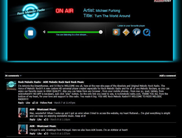Image resolution: width=182 pixels, height=138 pixels.
Task: Click the Rock Melodic Radio logo
Action: [x=31, y=12]
